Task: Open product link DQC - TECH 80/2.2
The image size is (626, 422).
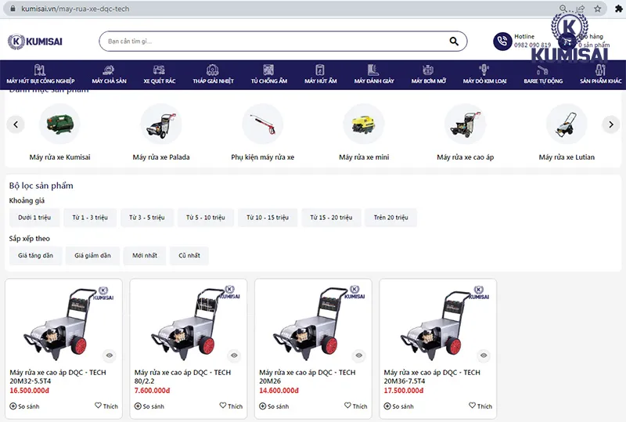Action: 182,377
